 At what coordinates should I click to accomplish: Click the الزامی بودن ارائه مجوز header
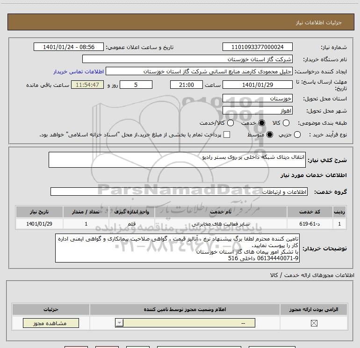pos(314,309)
